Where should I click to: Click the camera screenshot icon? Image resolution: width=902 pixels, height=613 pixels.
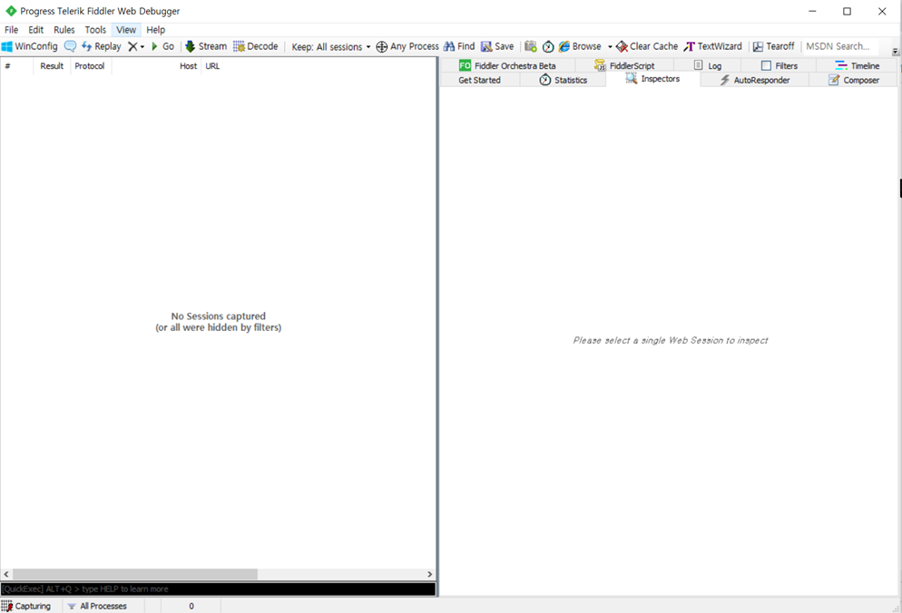click(530, 46)
